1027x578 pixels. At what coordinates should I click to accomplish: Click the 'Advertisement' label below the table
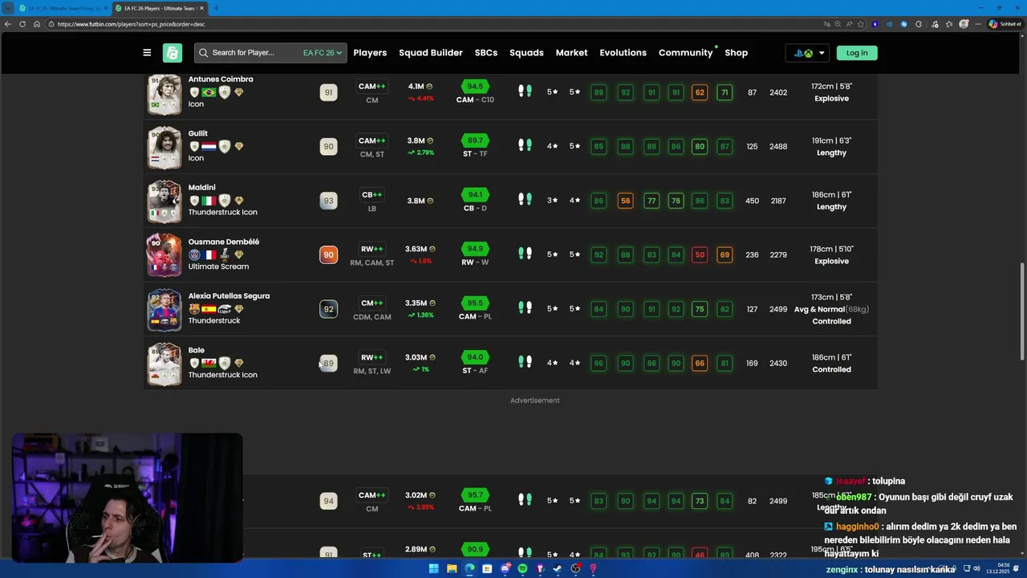(535, 401)
